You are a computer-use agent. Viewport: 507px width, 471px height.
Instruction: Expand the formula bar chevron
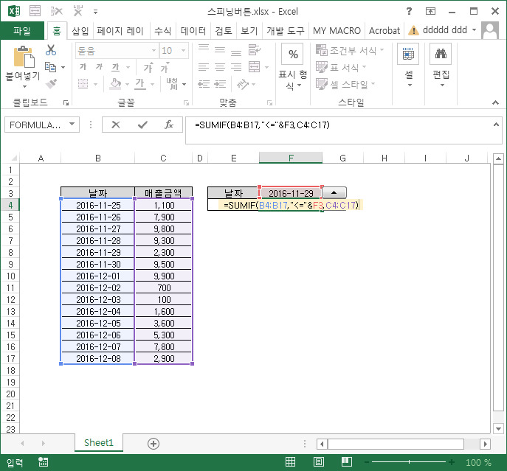(496, 125)
